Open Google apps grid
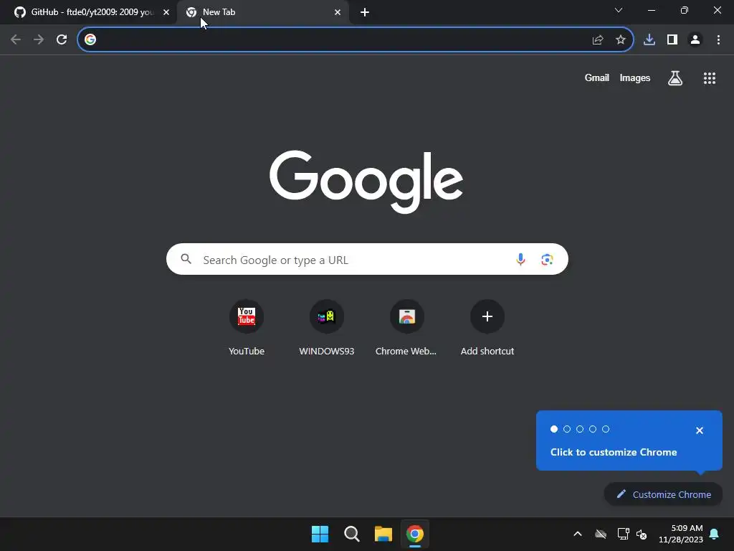 pyautogui.click(x=710, y=78)
